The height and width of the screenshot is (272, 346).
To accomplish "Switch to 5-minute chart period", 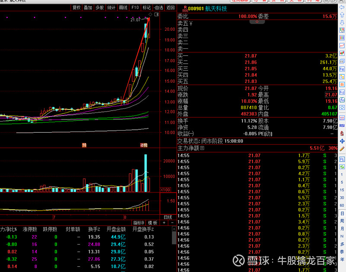I will pos(342,182).
